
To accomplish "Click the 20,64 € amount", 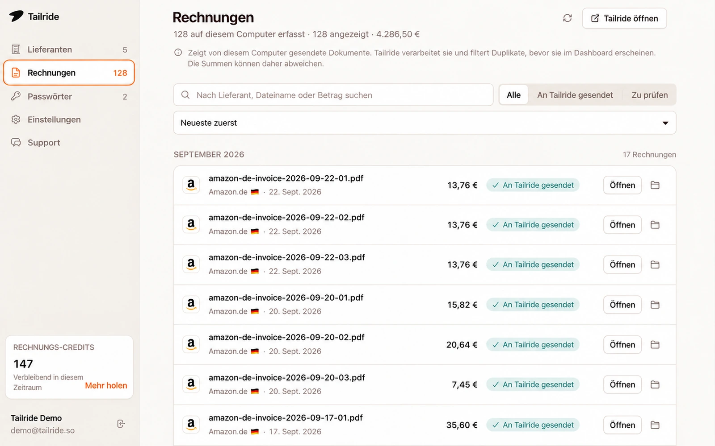I will click(462, 345).
